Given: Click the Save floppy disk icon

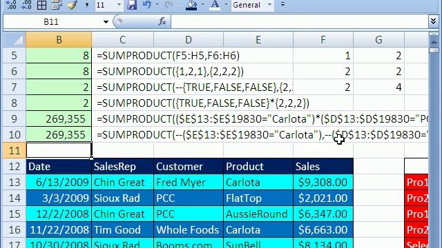Looking at the screenshot, I should tap(132, 5).
